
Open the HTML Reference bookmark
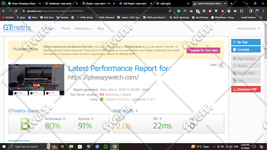pos(105,18)
